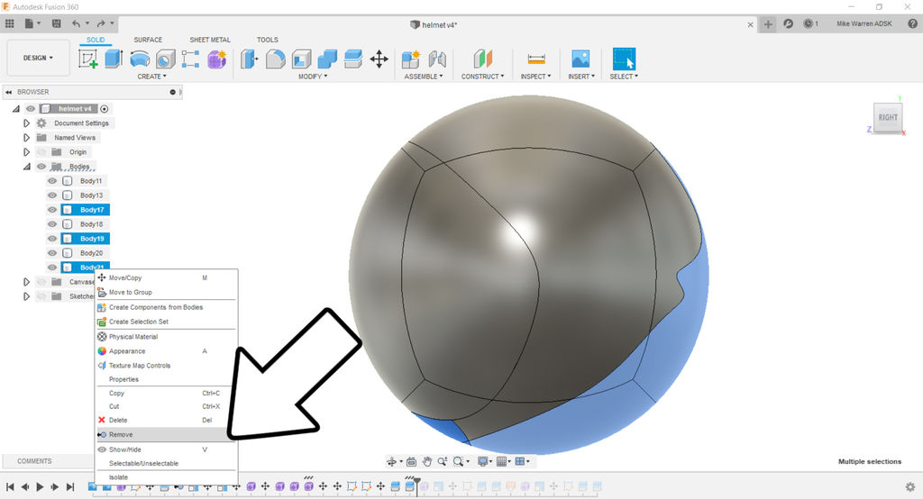This screenshot has width=923, height=499.
Task: Jump to the timeline start
Action: point(10,486)
